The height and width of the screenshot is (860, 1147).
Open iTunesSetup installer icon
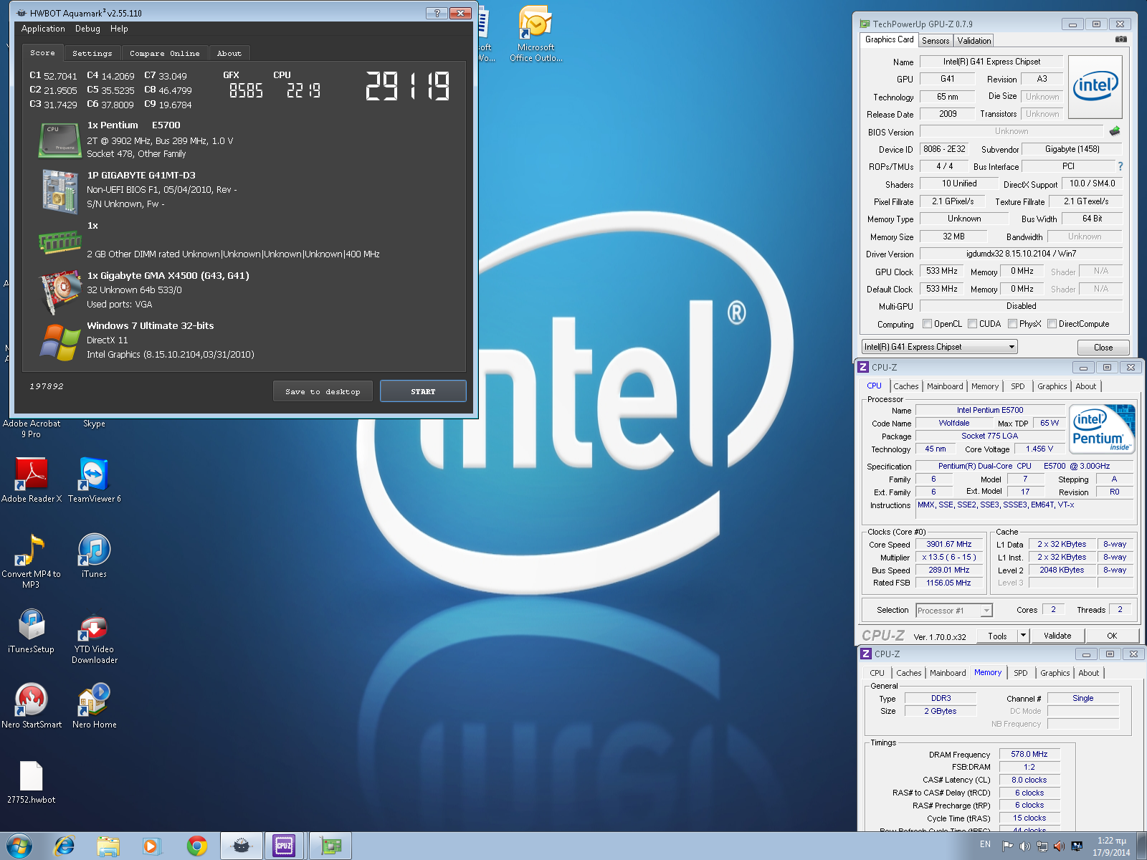click(31, 631)
